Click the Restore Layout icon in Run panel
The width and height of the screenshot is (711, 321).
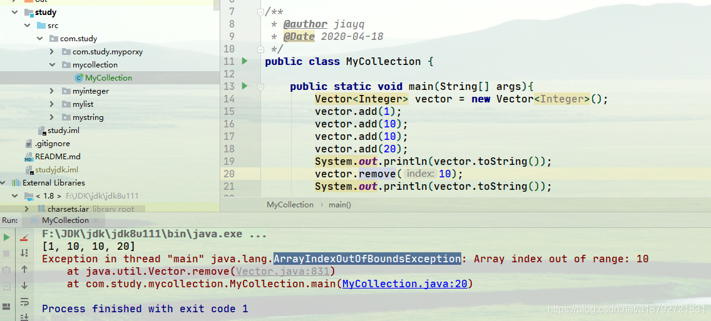6,307
